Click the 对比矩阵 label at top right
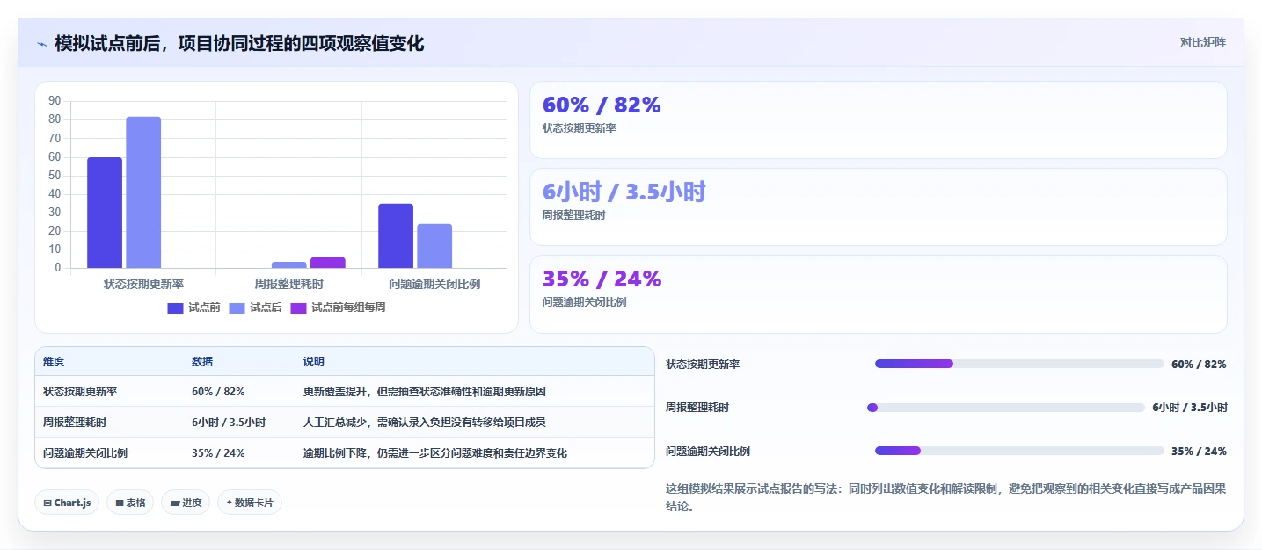Viewport: 1262px width, 550px height. (x=1202, y=42)
